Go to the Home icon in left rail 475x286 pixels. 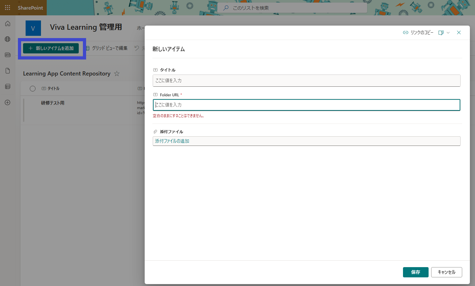click(8, 23)
